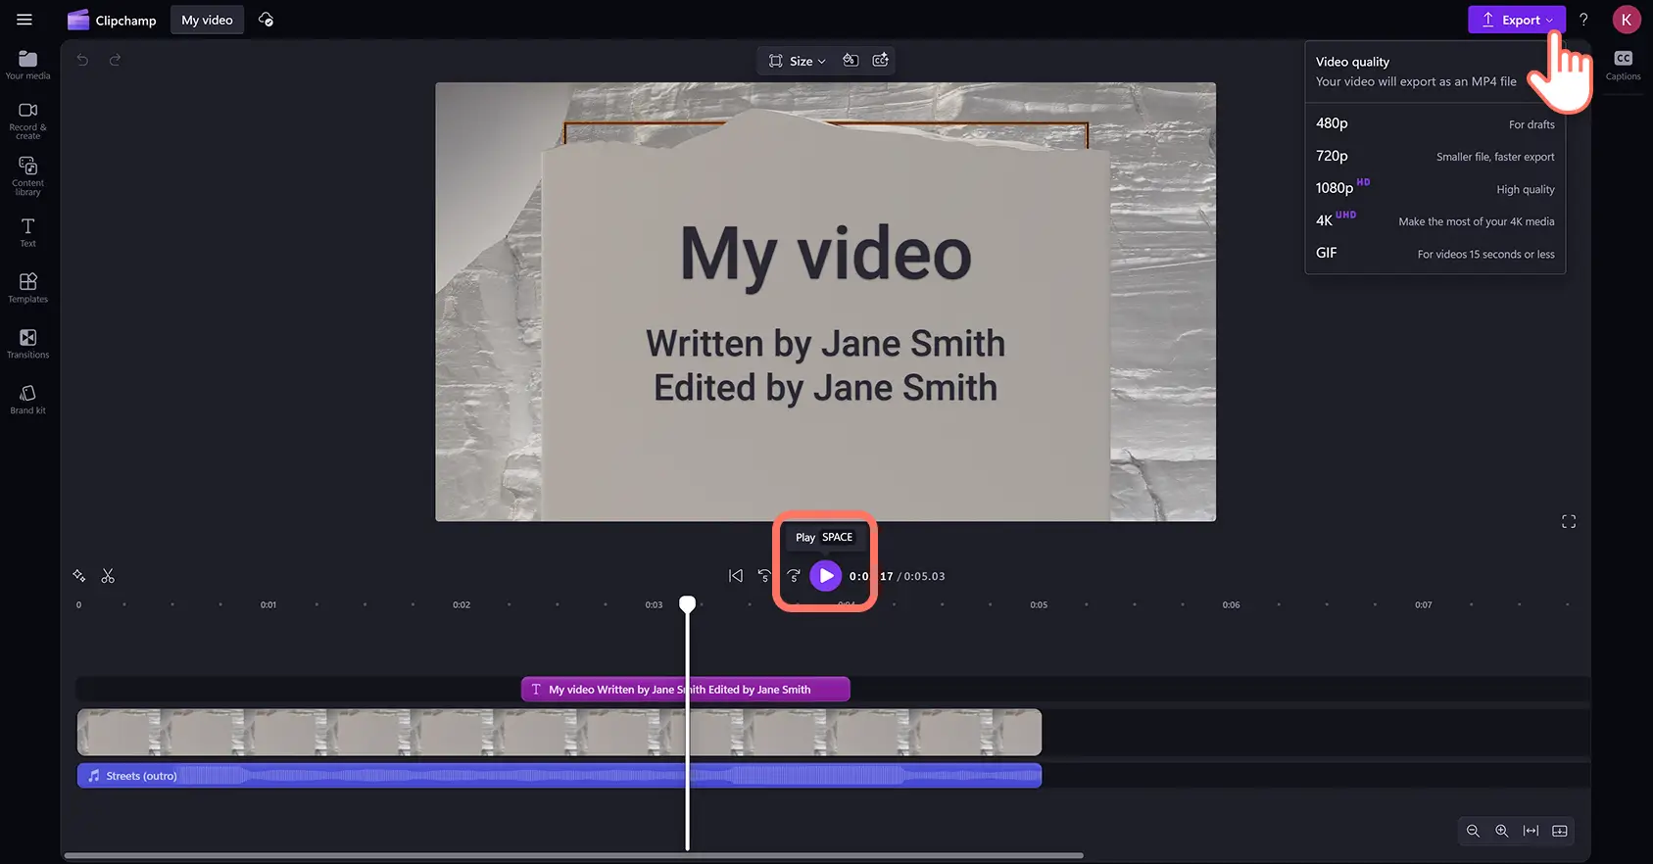Zoom in on the timeline

pos(1501,831)
